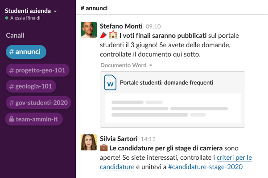Click the megaphone emoji in Stefano's message
The width and height of the screenshot is (268, 178).
[103, 35]
